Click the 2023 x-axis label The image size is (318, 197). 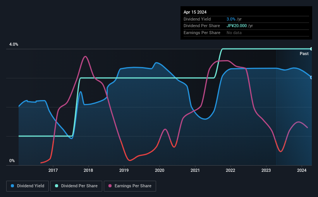266,170
